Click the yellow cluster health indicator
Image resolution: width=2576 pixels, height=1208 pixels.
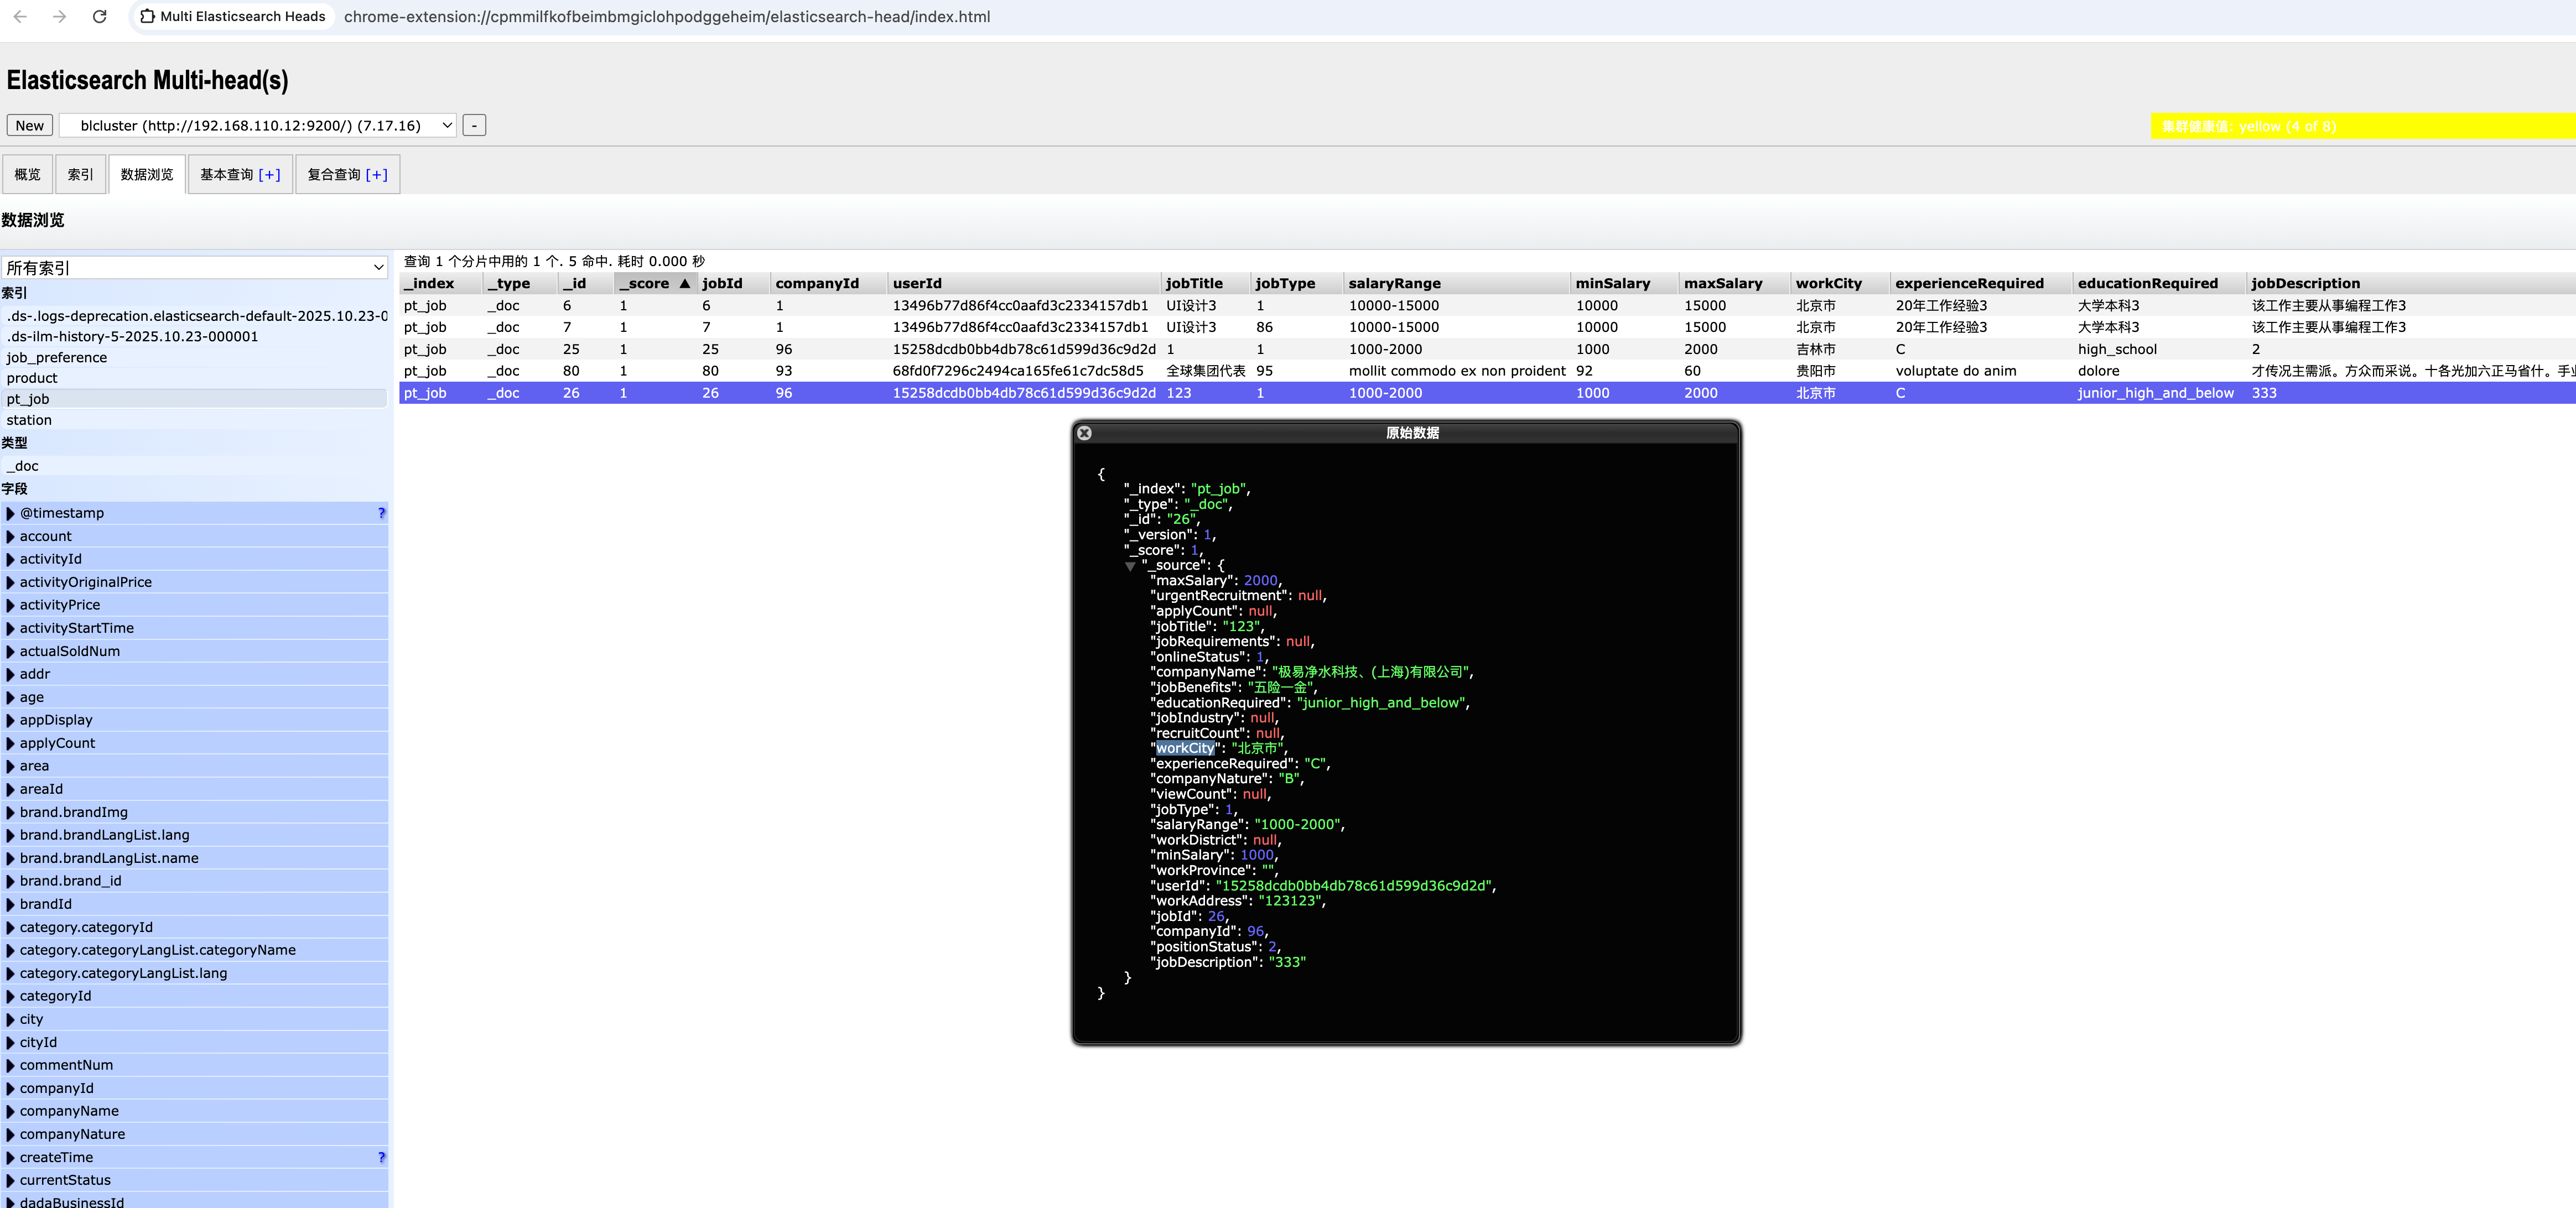coord(2360,127)
